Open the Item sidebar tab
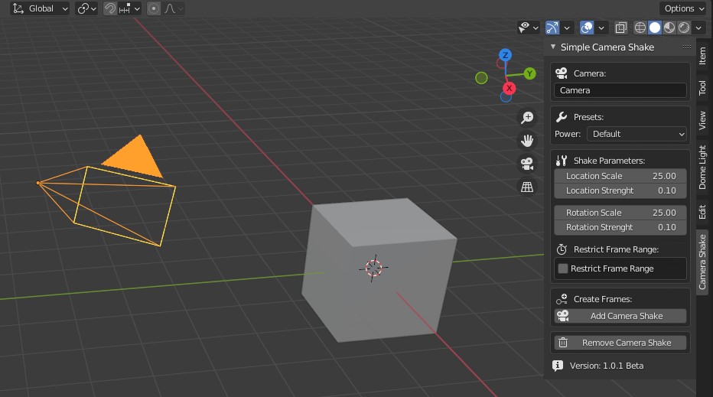The image size is (713, 397). point(702,56)
